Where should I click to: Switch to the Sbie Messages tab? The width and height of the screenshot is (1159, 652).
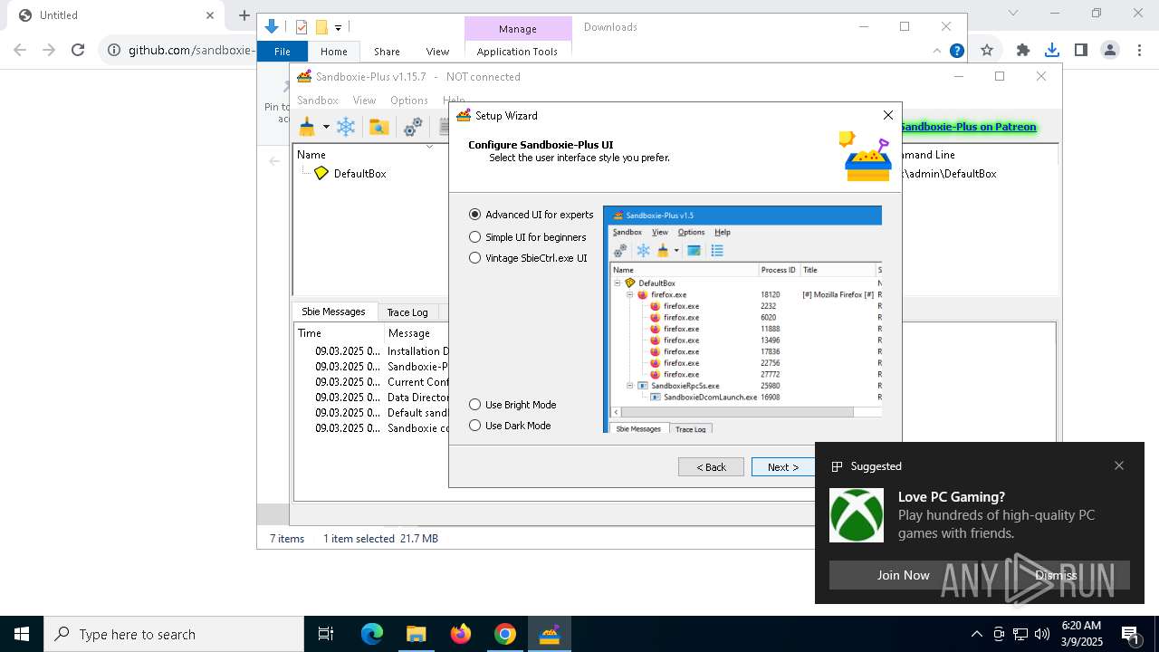(333, 312)
